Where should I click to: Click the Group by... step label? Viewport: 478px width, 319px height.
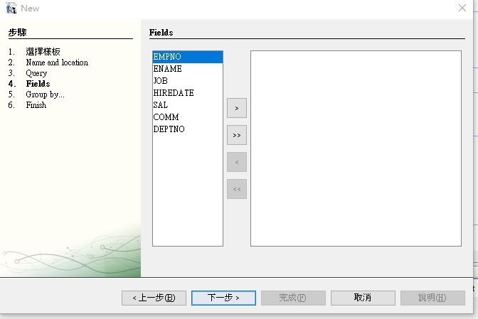point(45,94)
